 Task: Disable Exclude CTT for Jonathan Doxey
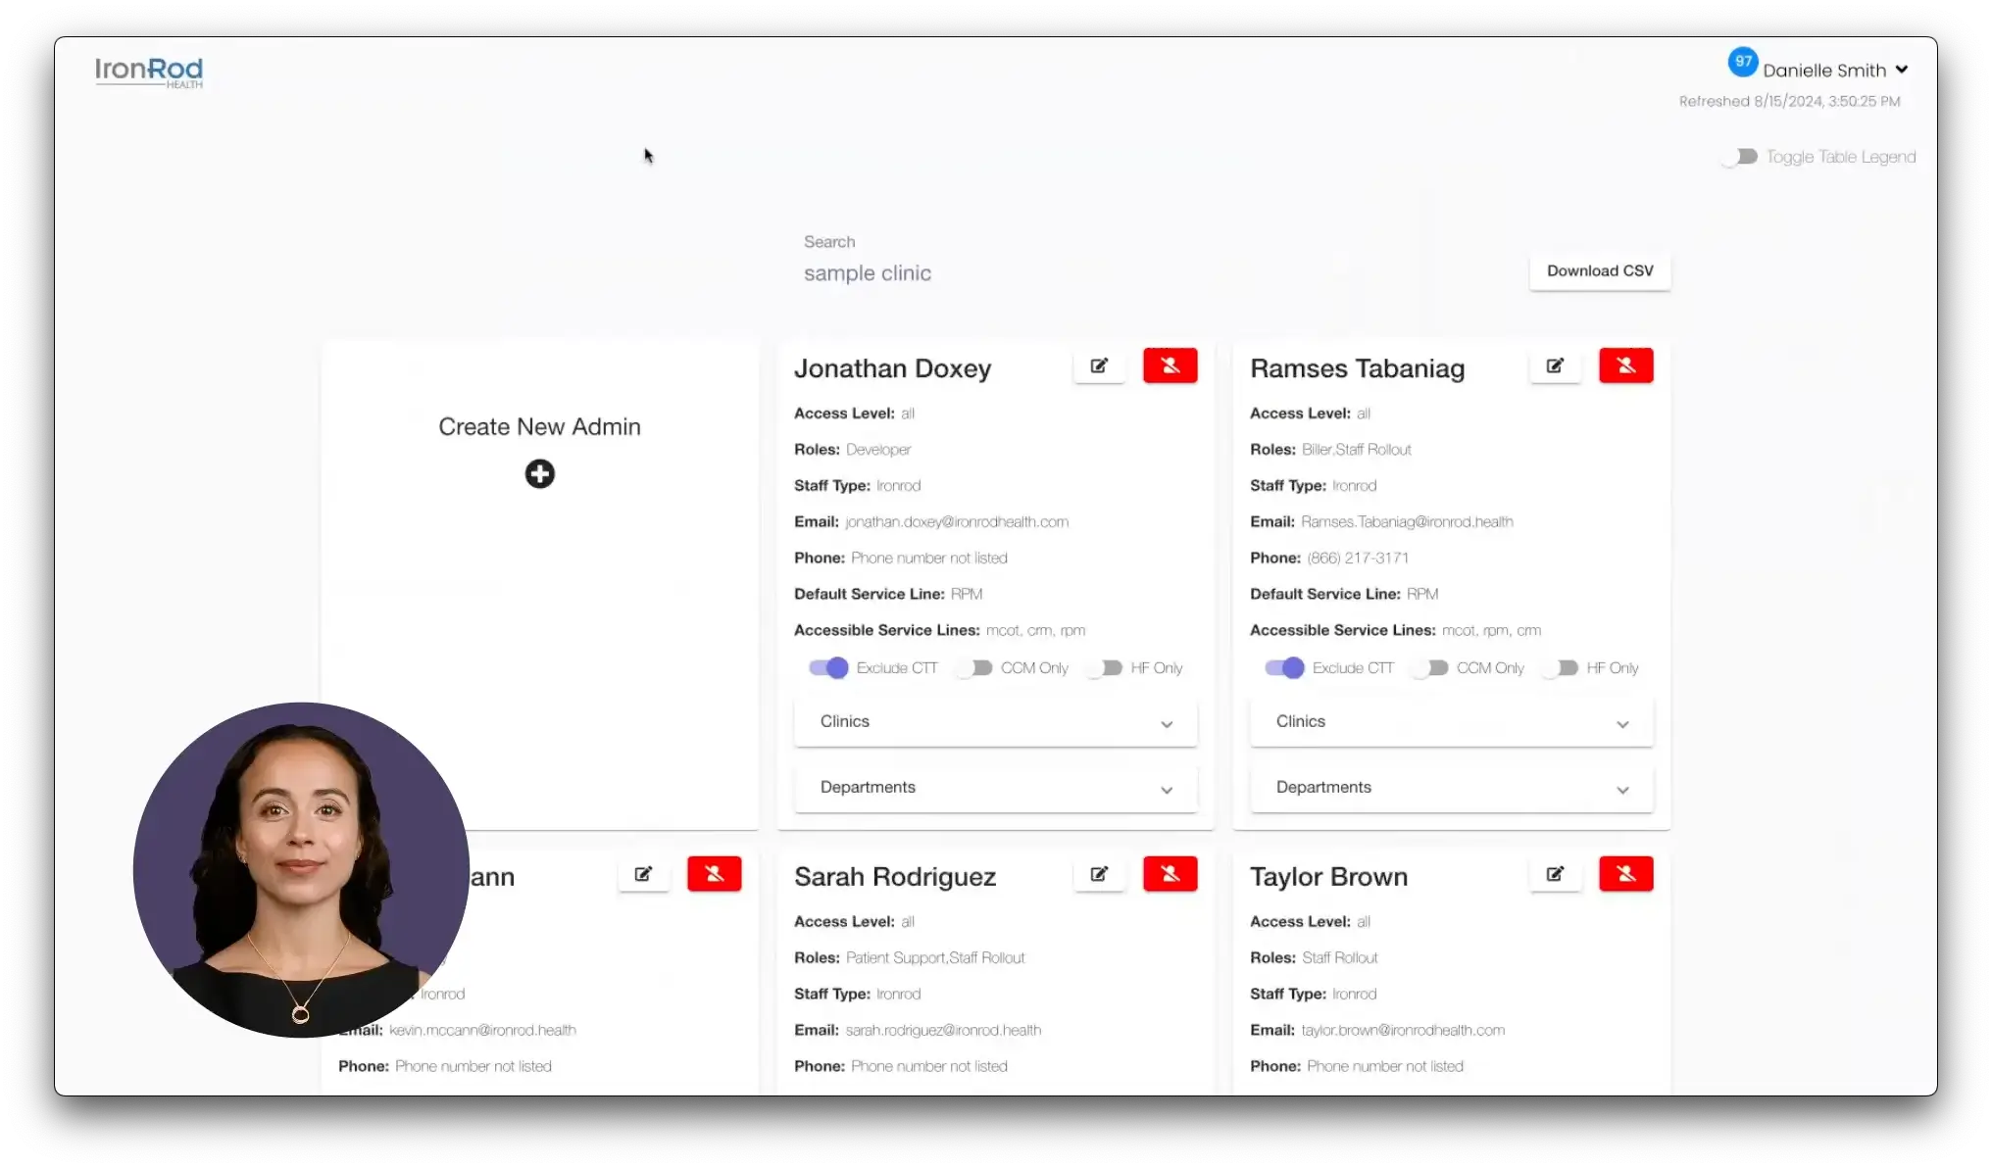coord(828,668)
